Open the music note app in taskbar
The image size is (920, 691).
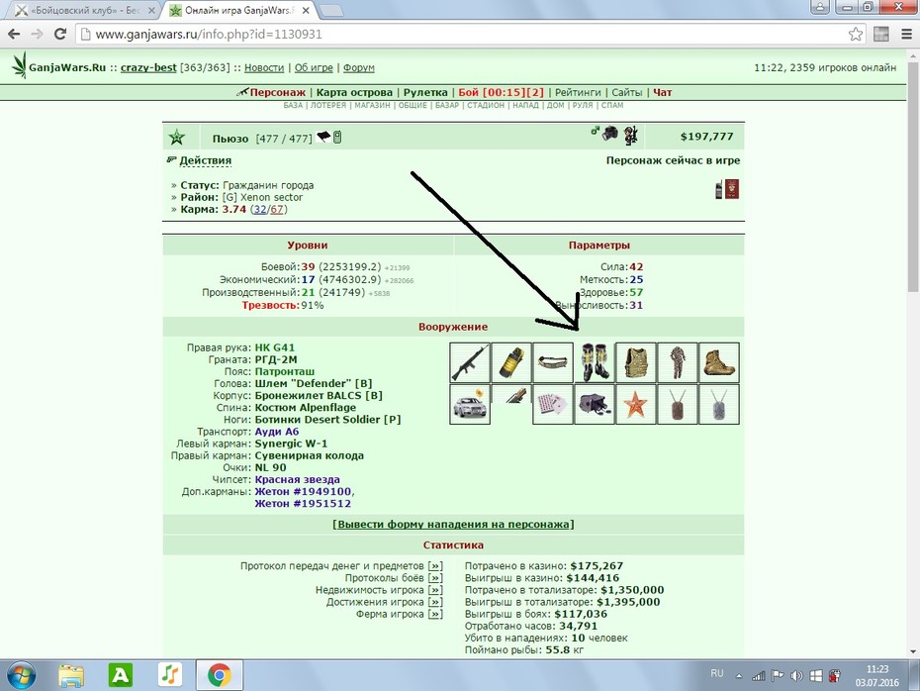pos(170,676)
